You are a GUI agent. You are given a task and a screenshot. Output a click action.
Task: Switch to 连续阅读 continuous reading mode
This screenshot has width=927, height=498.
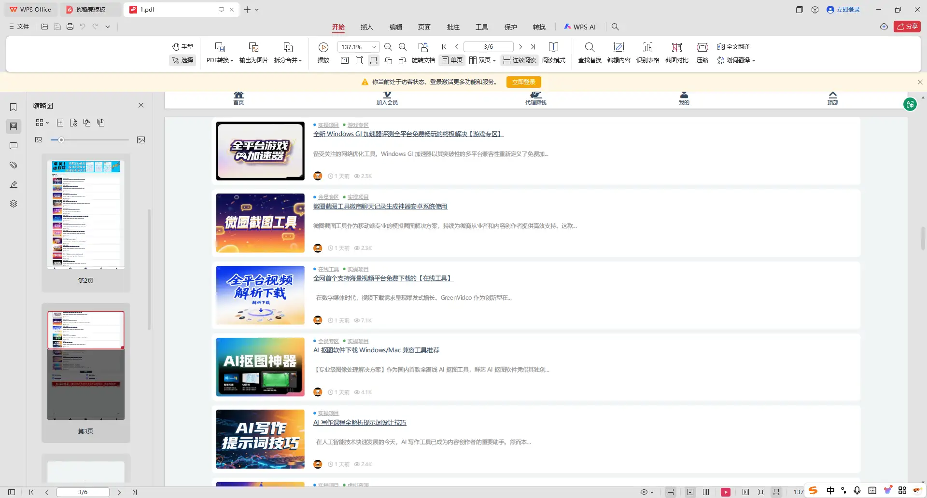point(519,60)
